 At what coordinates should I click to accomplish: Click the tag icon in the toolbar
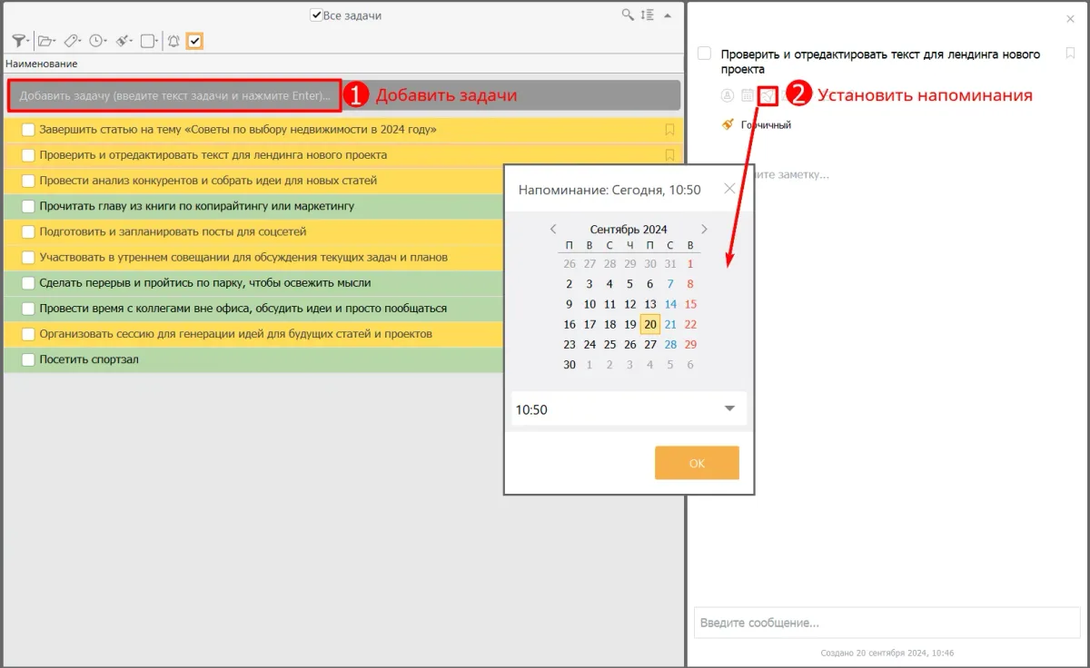(x=71, y=41)
